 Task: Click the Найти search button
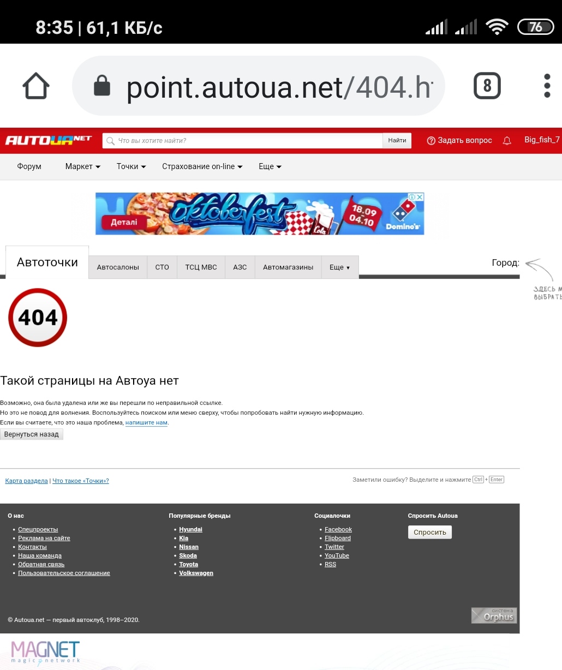[x=397, y=141]
